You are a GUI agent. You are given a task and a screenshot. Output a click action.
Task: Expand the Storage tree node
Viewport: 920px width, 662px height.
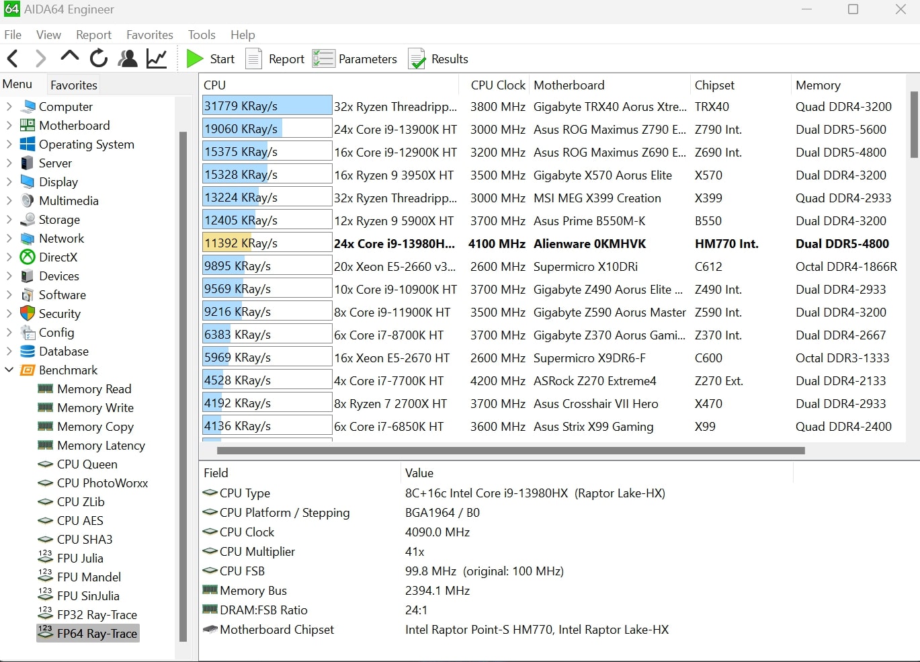pyautogui.click(x=9, y=219)
